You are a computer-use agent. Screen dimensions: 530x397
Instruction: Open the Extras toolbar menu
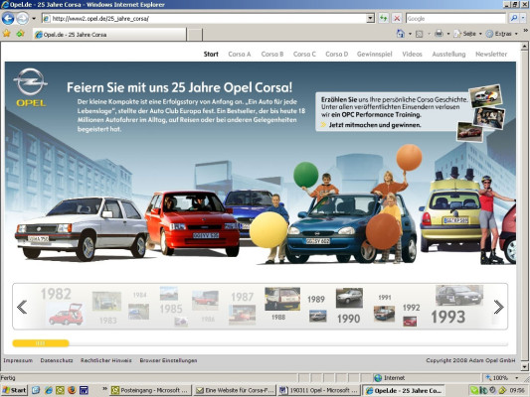click(x=502, y=34)
